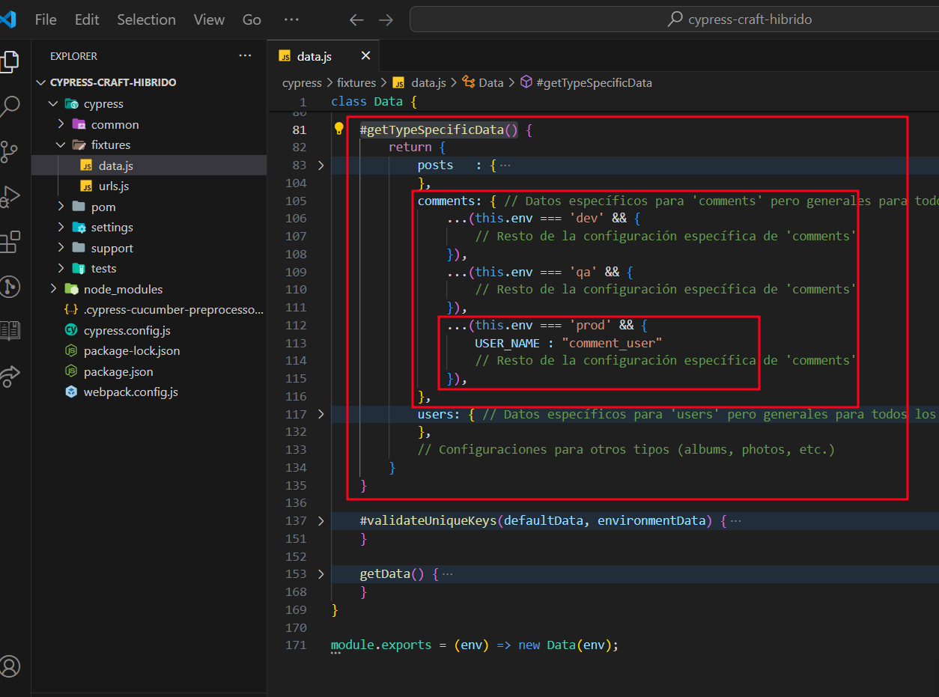
Task: Click the 'prod' string on line 112
Action: [x=590, y=325]
